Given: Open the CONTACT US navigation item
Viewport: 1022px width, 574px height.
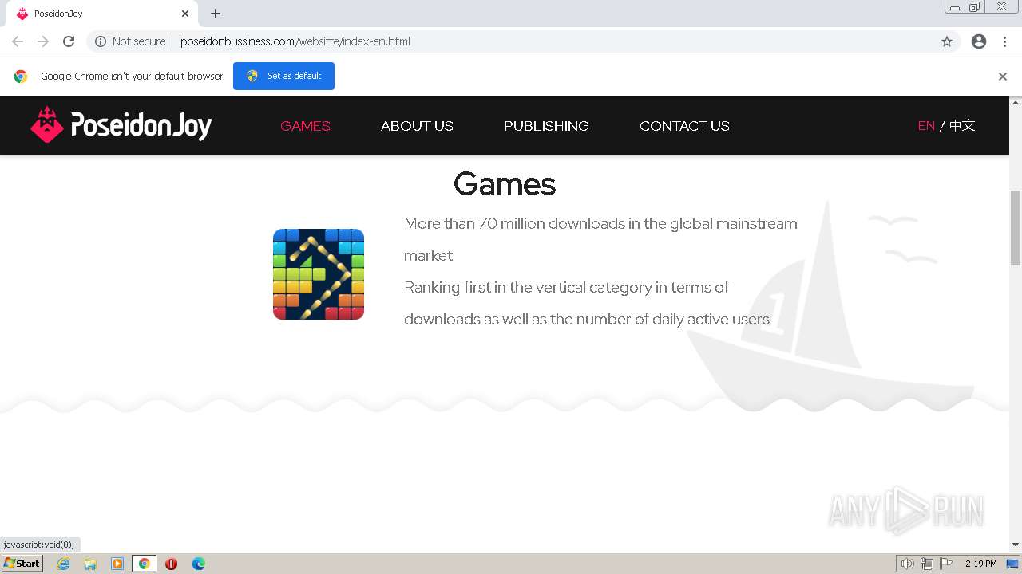Looking at the screenshot, I should 684,126.
